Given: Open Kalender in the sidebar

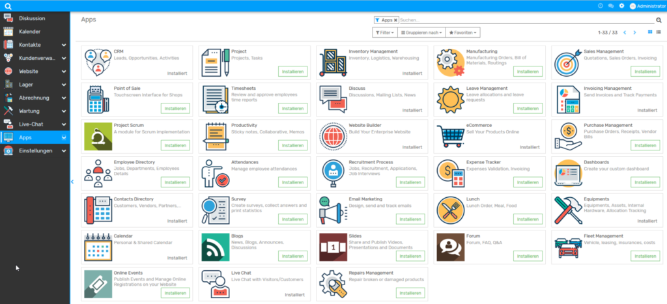Looking at the screenshot, I should coord(31,32).
